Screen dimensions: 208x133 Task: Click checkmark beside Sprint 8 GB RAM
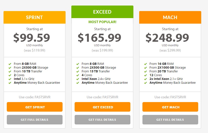[10, 64]
